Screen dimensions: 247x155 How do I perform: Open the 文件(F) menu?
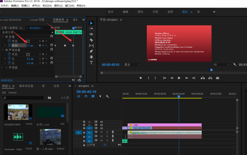pos(5,5)
